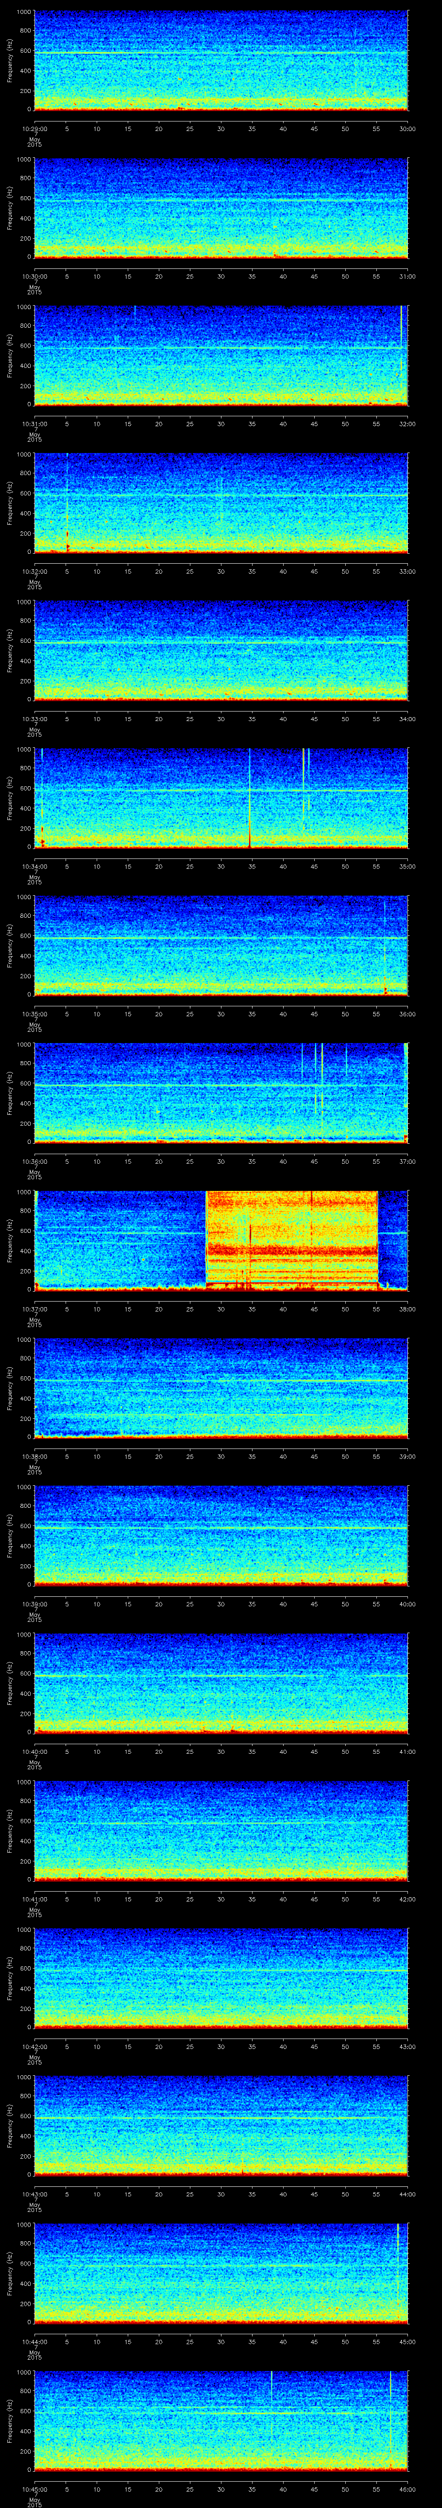This screenshot has width=442, height=2508.
Task: Click the "46:00" end time label
Action: [x=407, y=2489]
